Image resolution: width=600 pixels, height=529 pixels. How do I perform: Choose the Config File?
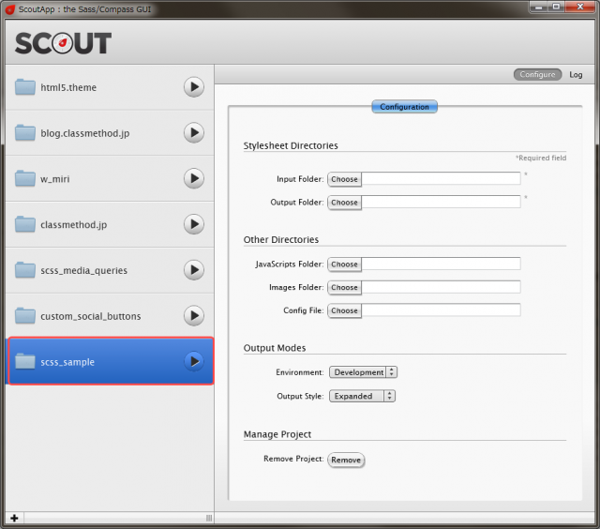pyautogui.click(x=344, y=310)
